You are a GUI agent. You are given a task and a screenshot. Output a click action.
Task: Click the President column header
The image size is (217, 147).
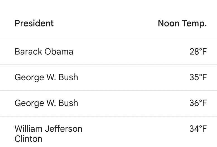34,23
